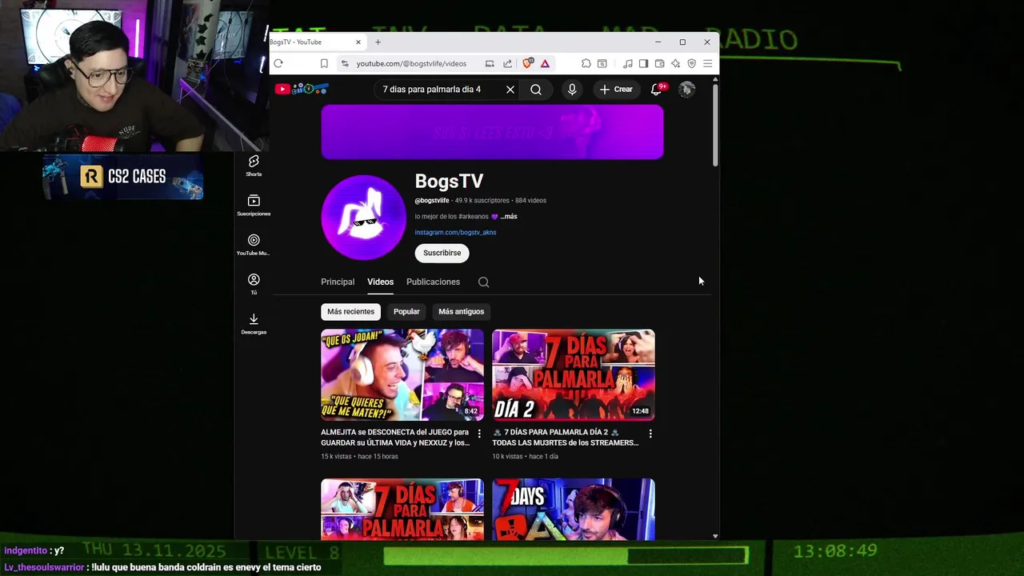
Task: Search within the BogsTV channel
Action: (483, 282)
